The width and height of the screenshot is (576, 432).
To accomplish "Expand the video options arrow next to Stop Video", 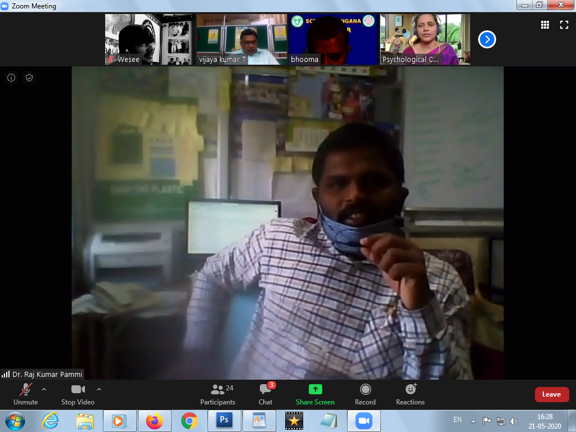I will (99, 389).
